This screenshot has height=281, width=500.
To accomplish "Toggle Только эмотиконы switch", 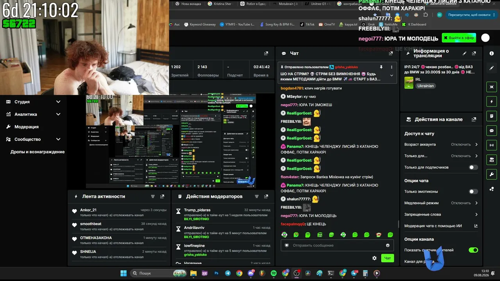I will 473,192.
